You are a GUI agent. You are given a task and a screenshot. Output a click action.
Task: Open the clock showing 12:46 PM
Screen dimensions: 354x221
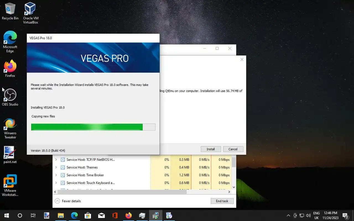(330, 215)
